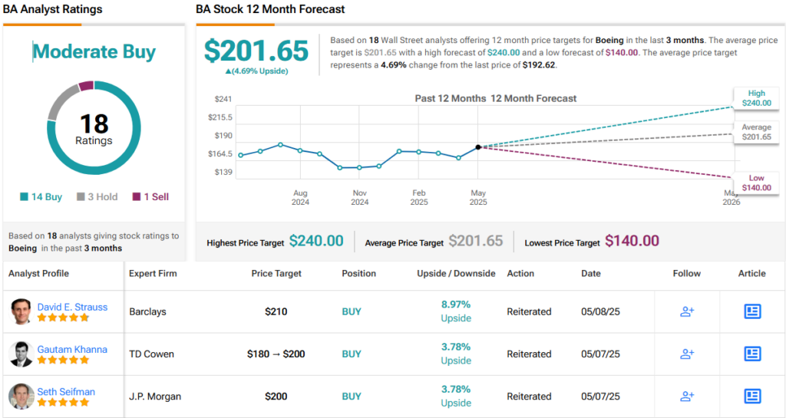Click the J.P. Morgan firm cell
This screenshot has width=786, height=418.
coord(155,397)
